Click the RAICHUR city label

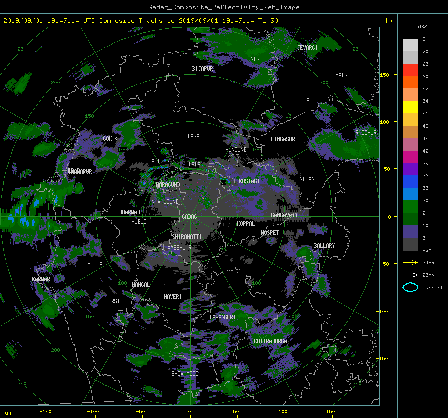tap(366, 133)
